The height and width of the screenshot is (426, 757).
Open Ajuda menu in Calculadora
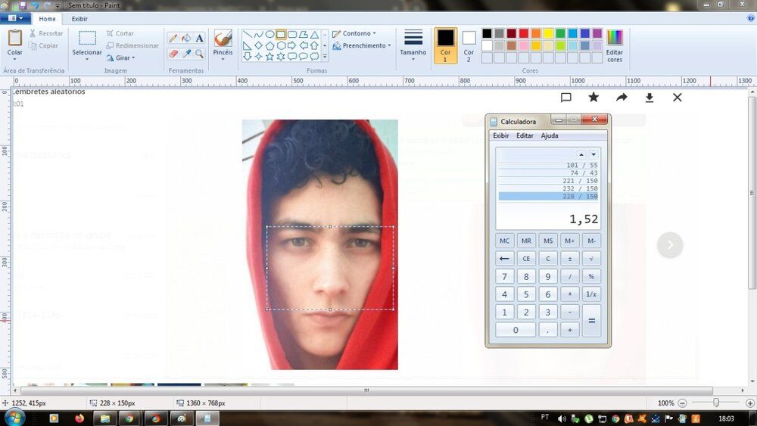point(550,135)
